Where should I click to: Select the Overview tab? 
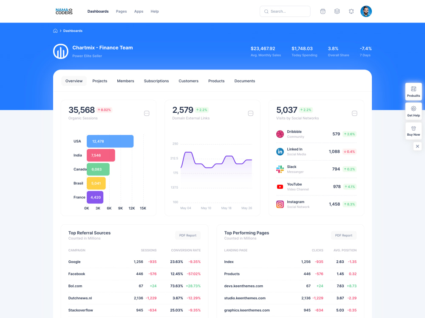pos(74,81)
